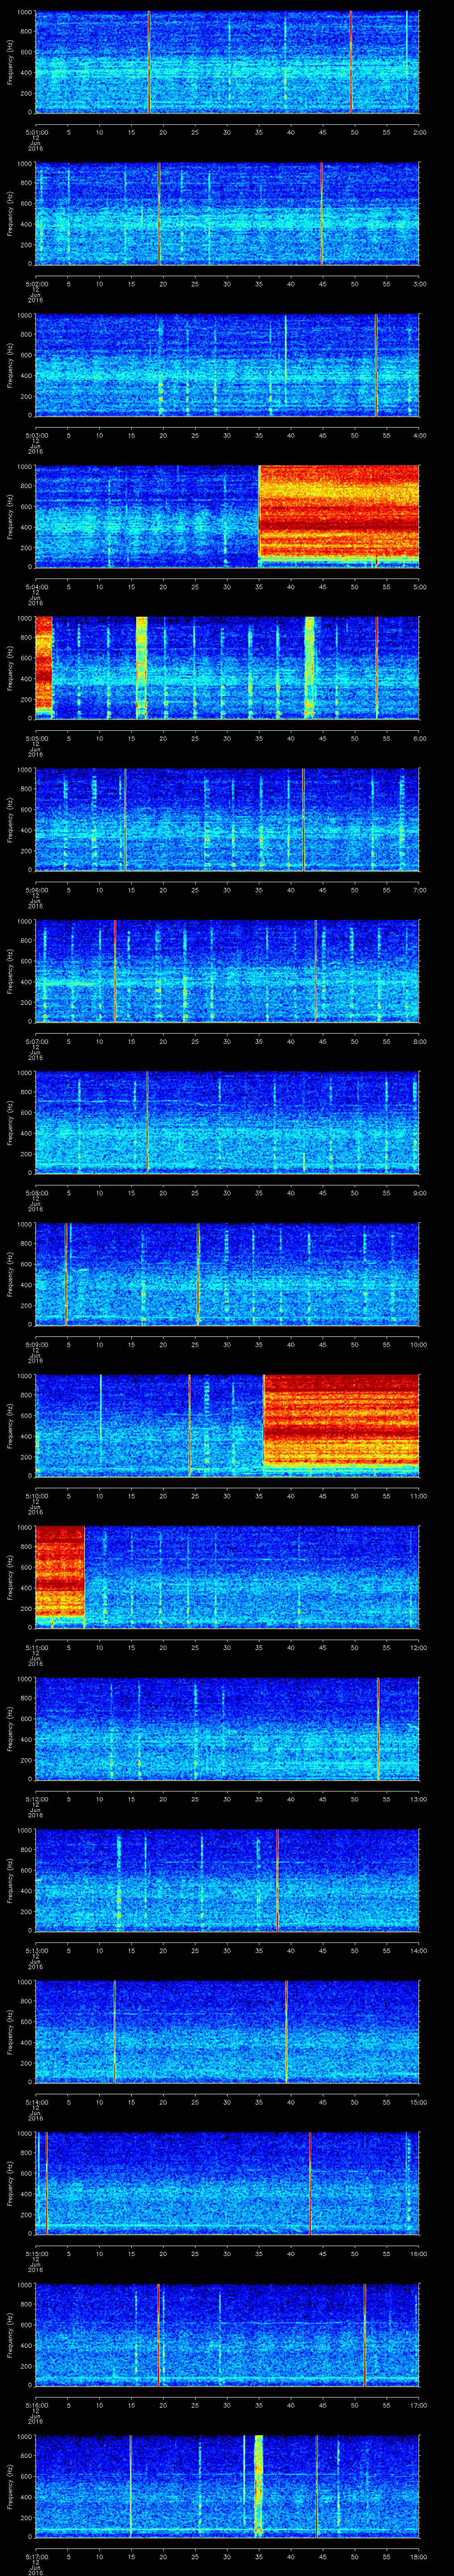Click the 11:00 end time label
The width and height of the screenshot is (454, 2576).
click(418, 1496)
